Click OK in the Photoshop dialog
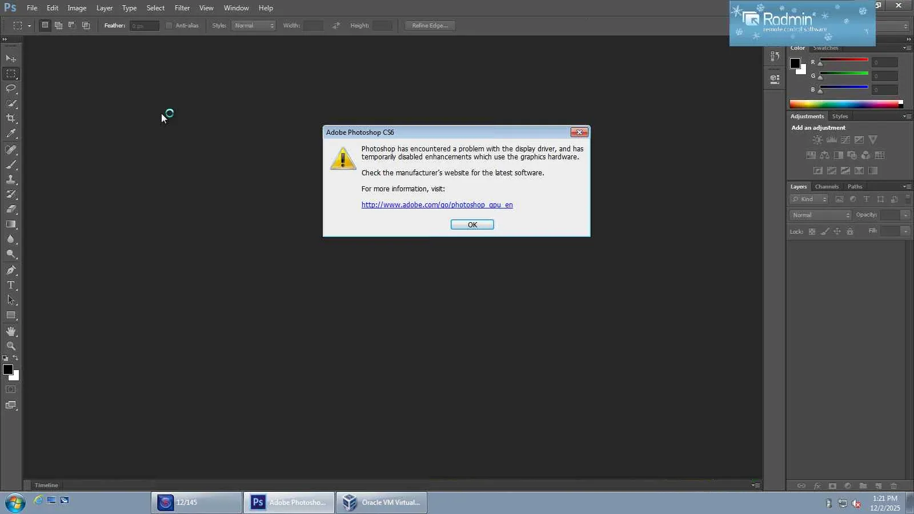914x514 pixels. (472, 225)
